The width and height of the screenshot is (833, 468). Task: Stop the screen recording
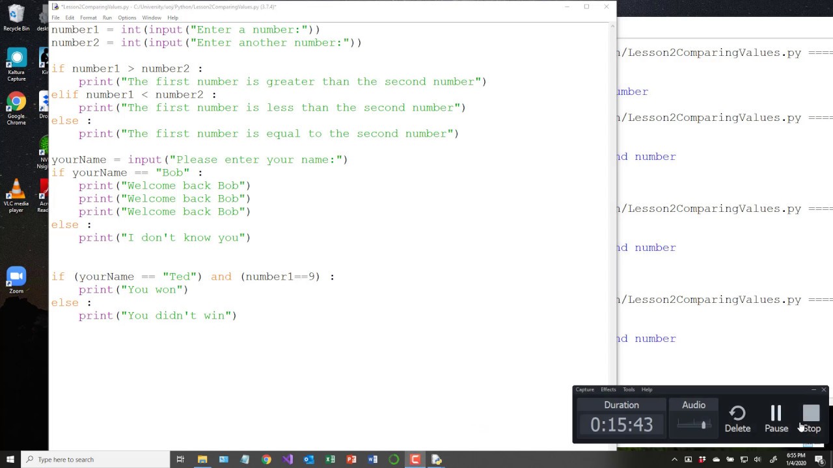tap(811, 419)
